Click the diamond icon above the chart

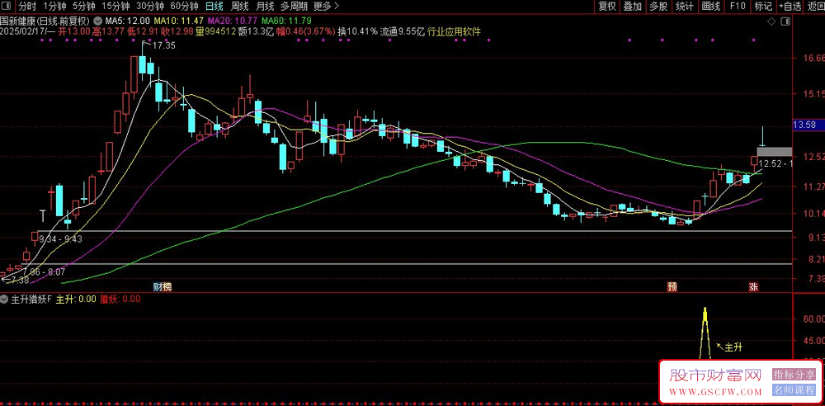point(772,21)
